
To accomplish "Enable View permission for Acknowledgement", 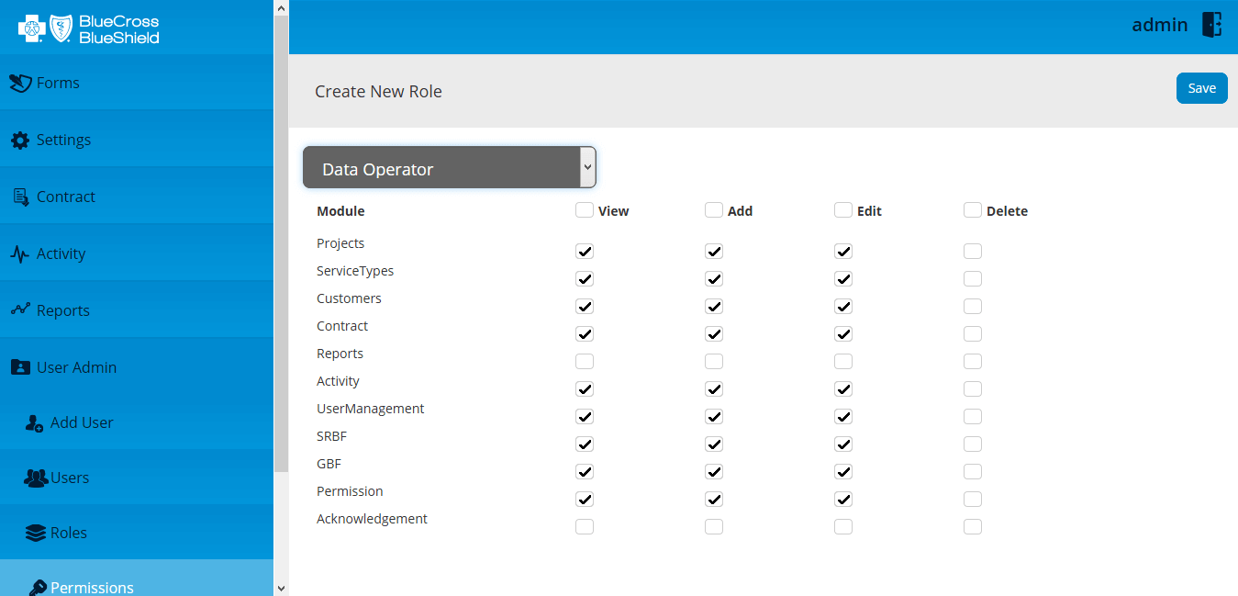I will [585, 526].
